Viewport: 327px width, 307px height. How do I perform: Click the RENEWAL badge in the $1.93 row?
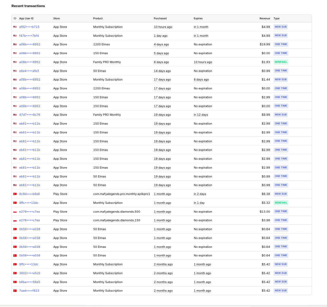[281, 62]
